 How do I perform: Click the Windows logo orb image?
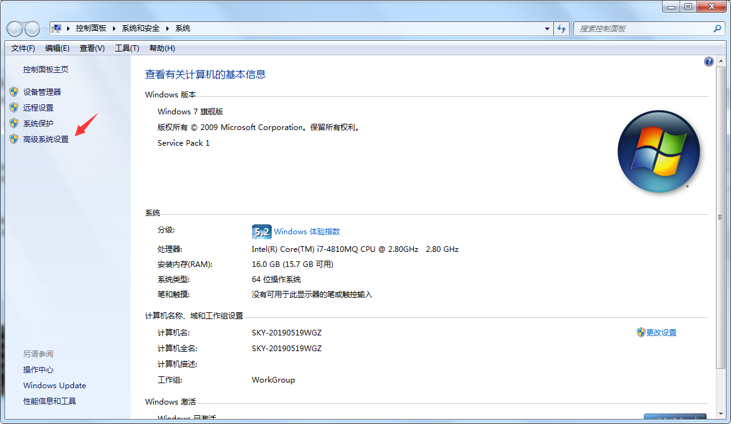click(659, 151)
